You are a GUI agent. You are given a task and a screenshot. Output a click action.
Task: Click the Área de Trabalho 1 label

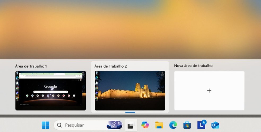(x=31, y=66)
